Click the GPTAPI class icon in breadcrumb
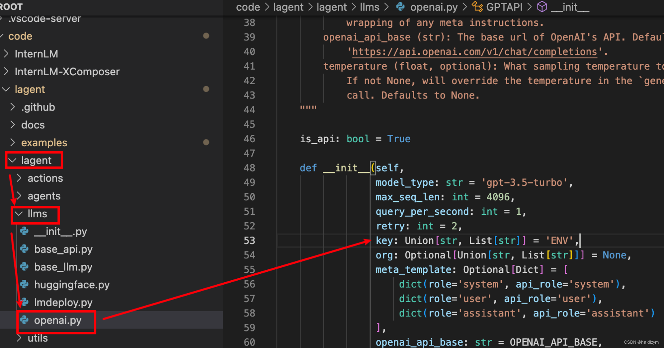Viewport: 664px width, 348px height. pyautogui.click(x=477, y=7)
